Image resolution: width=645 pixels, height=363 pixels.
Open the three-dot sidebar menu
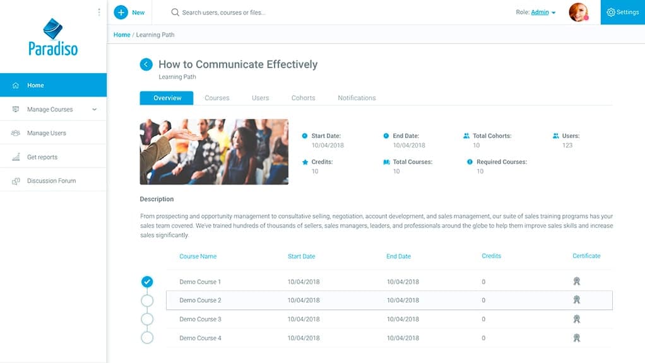(99, 12)
